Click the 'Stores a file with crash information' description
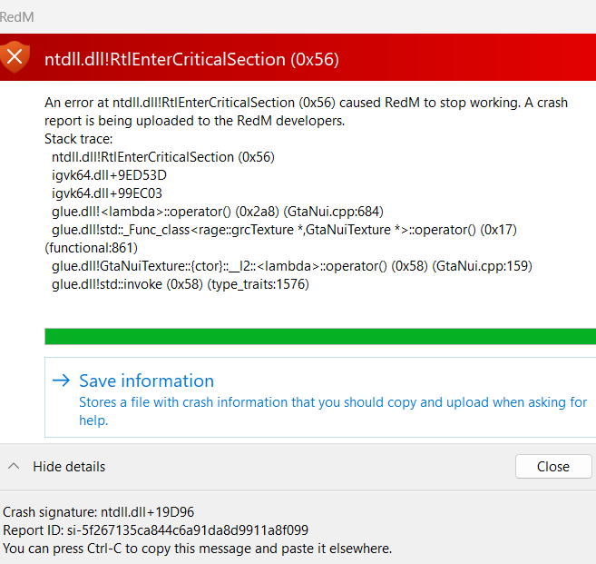The width and height of the screenshot is (596, 564). (x=333, y=411)
